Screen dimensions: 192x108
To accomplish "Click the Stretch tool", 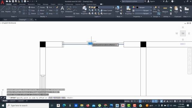I will click(x=32, y=13).
